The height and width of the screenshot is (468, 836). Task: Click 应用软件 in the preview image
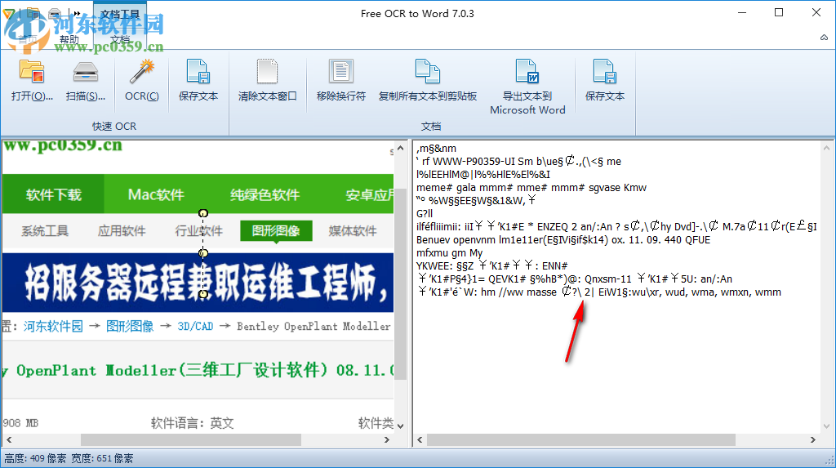[x=122, y=231]
